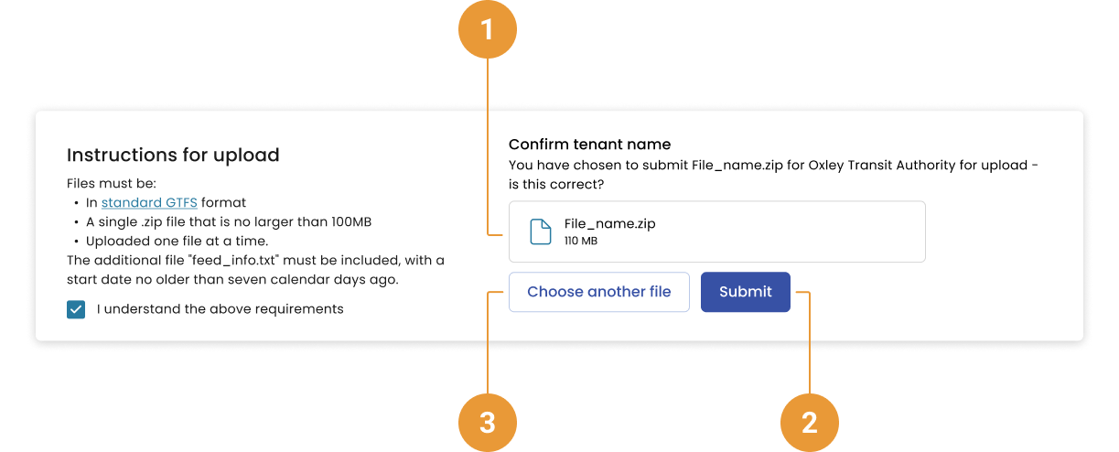
Task: Click the orange annotation marker numbered 1
Action: (x=487, y=30)
